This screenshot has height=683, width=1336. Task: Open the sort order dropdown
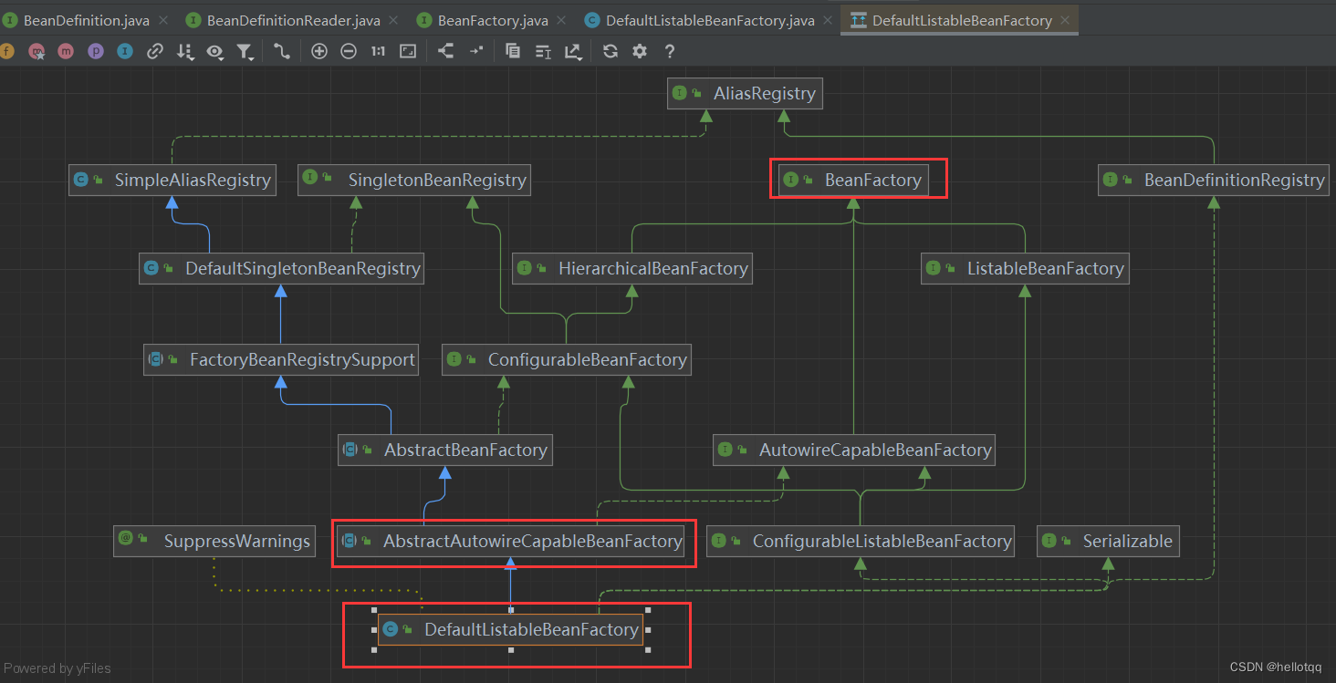tap(185, 53)
